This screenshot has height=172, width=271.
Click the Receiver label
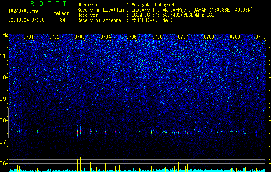pos(87,15)
